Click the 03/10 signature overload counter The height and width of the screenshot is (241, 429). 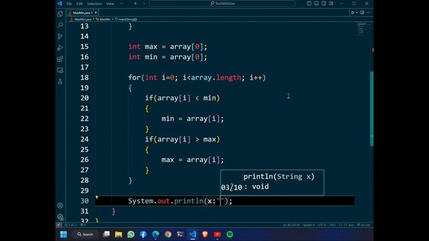pos(231,187)
